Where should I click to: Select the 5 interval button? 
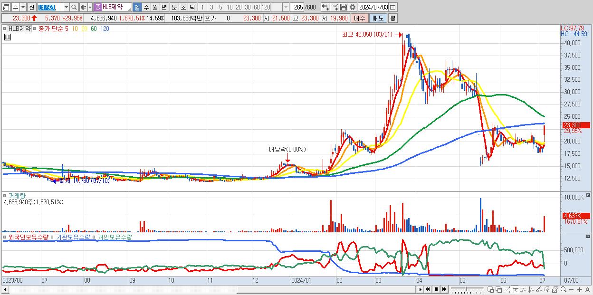[x=220, y=7]
